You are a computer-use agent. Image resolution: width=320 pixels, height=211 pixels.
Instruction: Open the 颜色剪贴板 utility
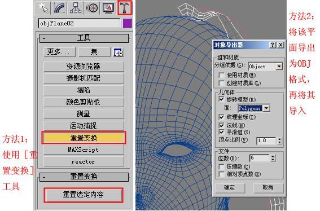pyautogui.click(x=84, y=102)
